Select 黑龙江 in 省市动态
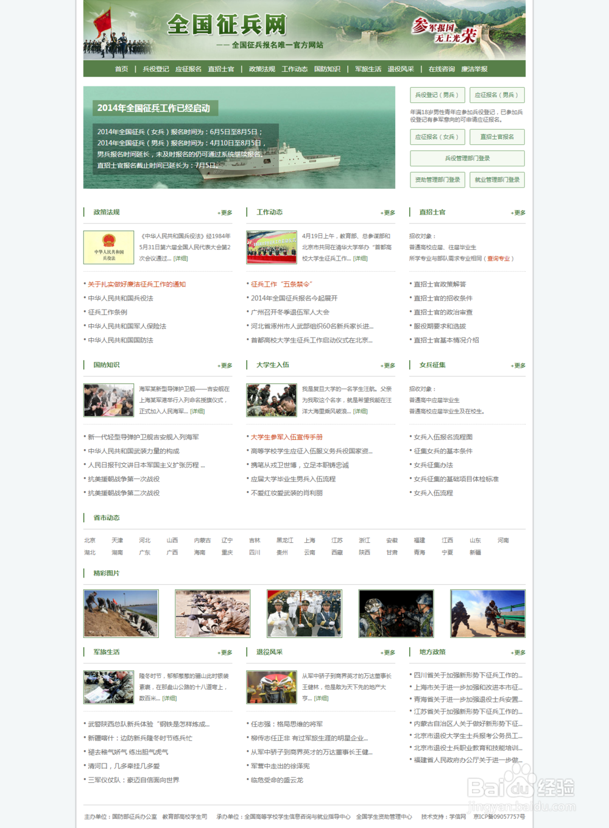609x828 pixels. tap(284, 540)
